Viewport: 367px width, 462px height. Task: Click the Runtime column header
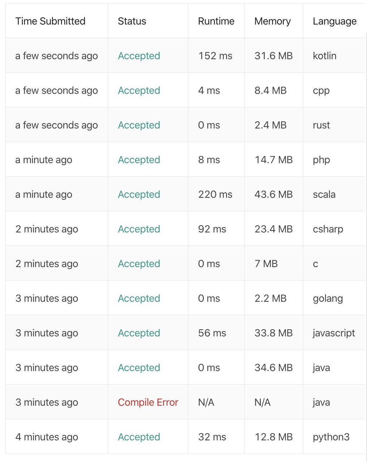(216, 21)
